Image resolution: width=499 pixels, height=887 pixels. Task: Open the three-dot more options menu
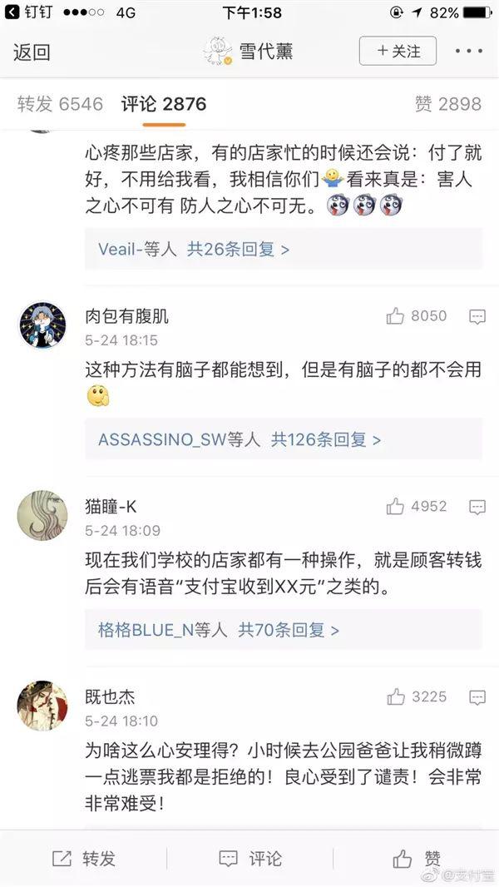pos(469,51)
